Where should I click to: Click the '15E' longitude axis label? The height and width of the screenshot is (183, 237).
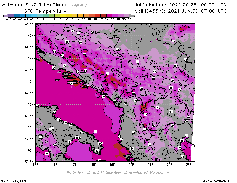[36, 165]
